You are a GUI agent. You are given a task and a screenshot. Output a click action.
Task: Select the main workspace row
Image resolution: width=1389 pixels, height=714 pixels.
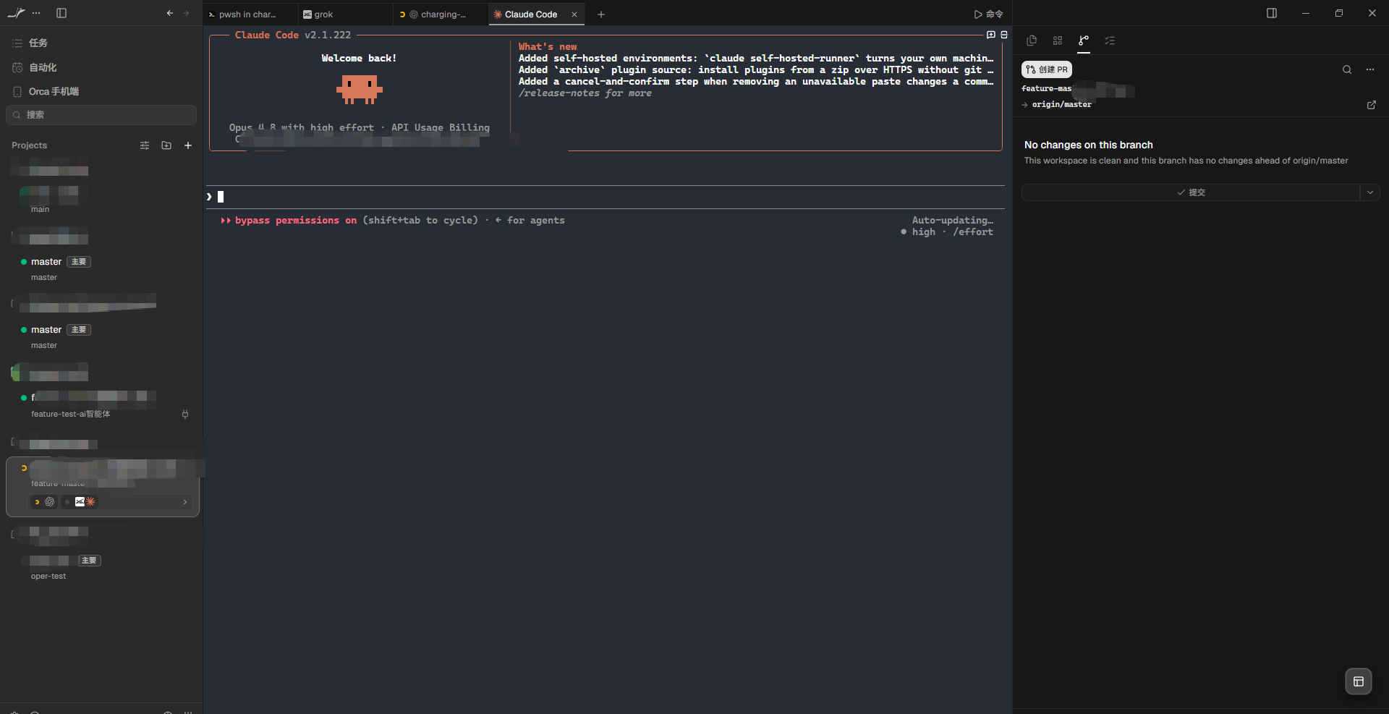point(101,200)
